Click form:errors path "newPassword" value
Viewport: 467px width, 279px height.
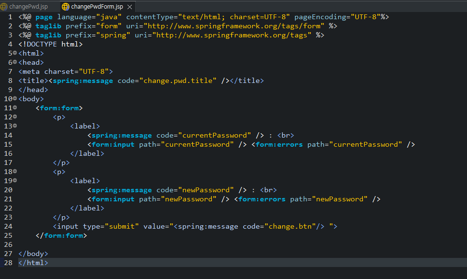click(x=341, y=199)
